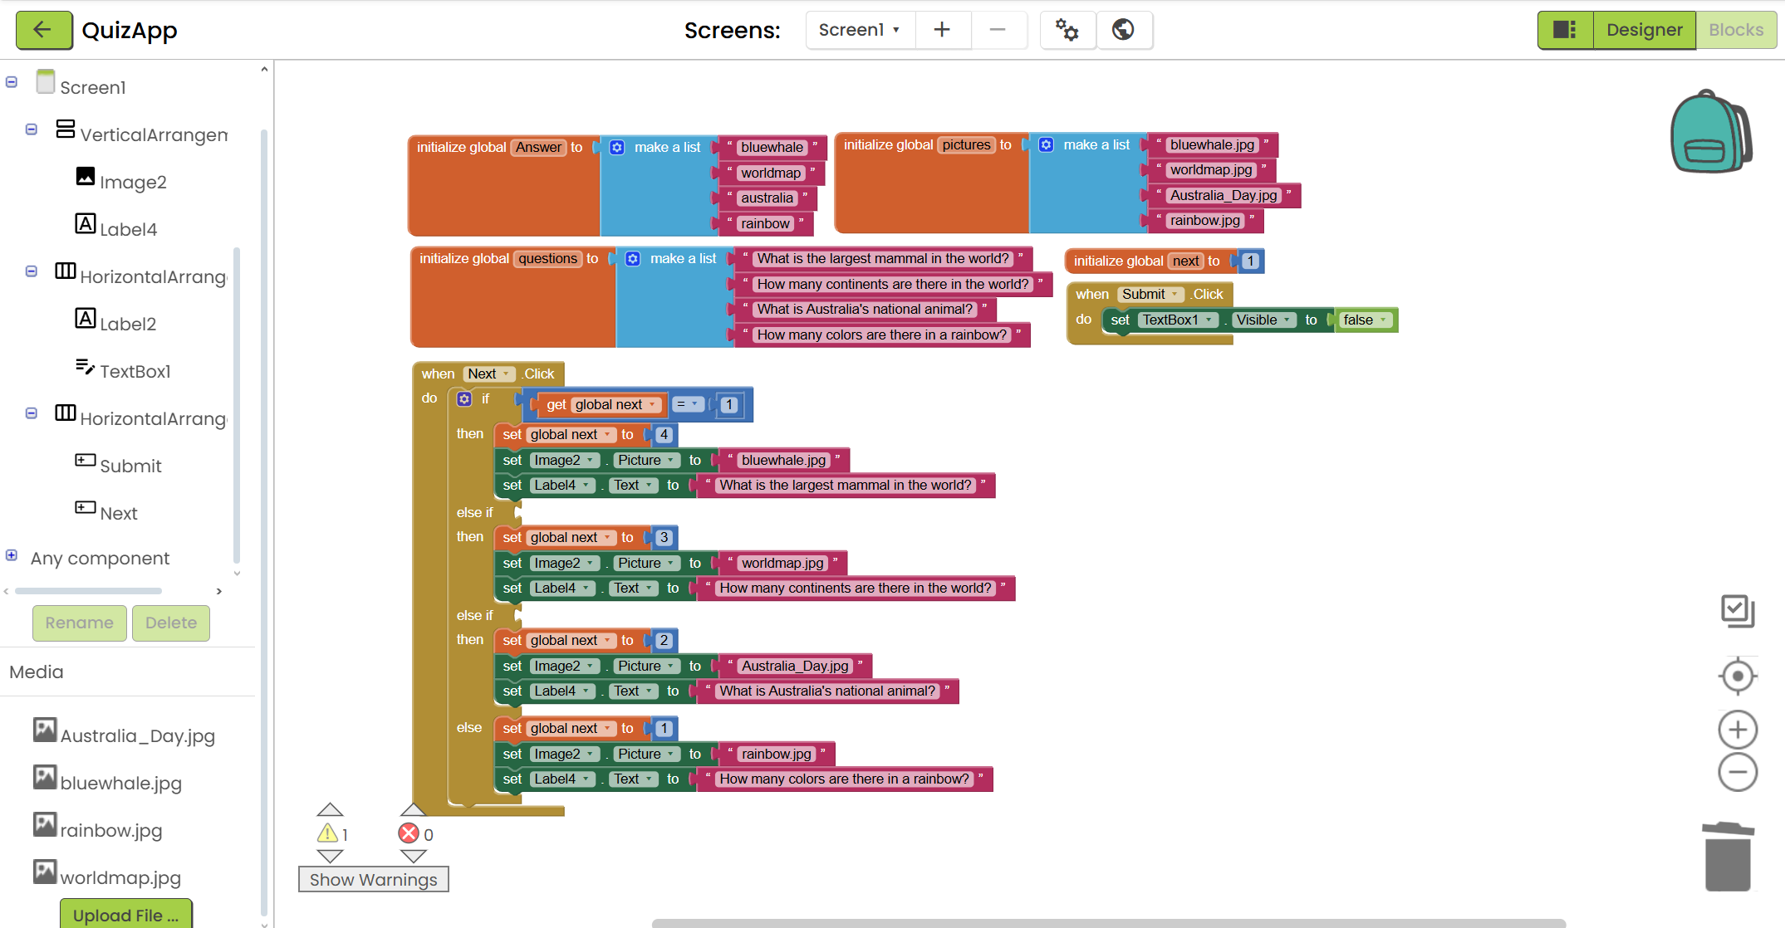Click the multi-select checkbox icon in the workspace
This screenshot has height=928, width=1785.
(1737, 611)
